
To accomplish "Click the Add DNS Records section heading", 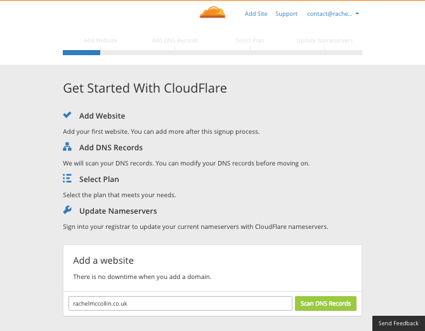I will tap(111, 148).
